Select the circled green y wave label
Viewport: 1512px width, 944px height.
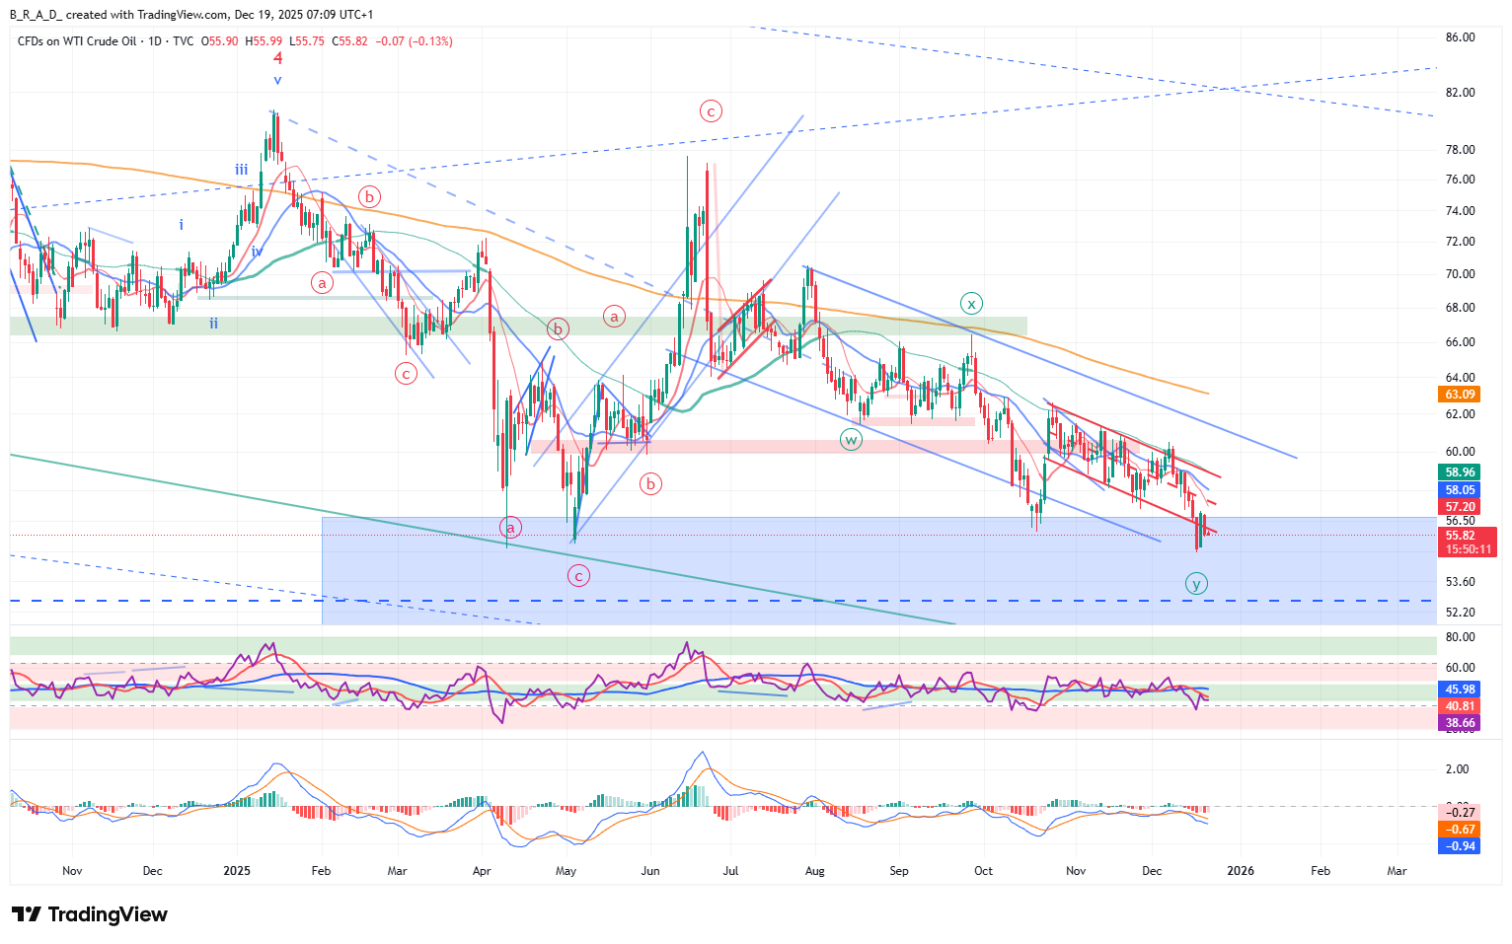tap(1196, 584)
